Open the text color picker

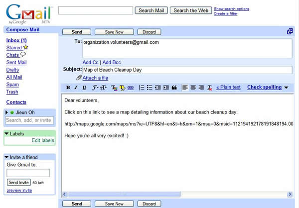114,88
